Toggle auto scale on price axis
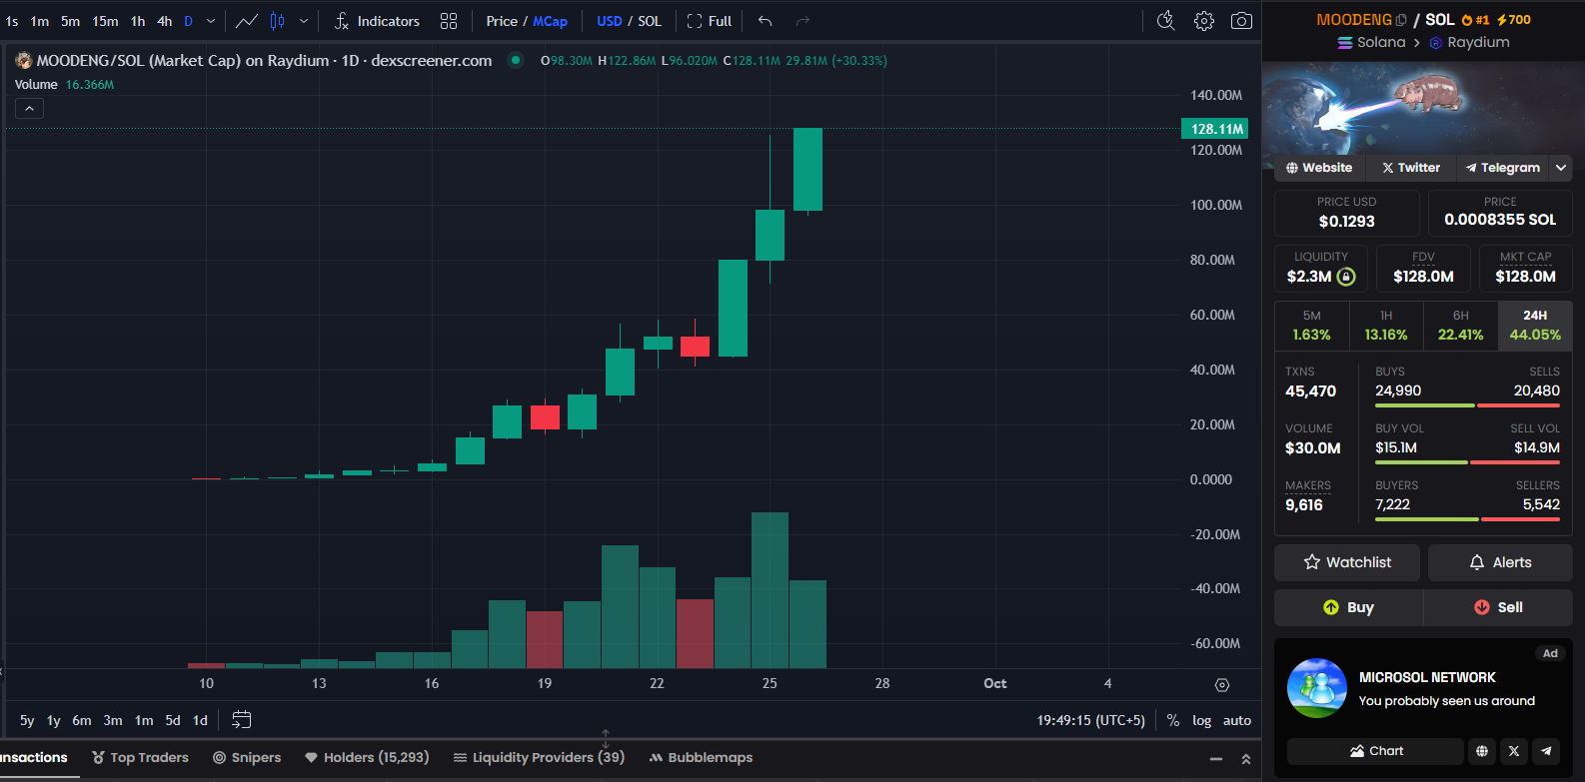This screenshot has height=782, width=1585. click(1237, 720)
